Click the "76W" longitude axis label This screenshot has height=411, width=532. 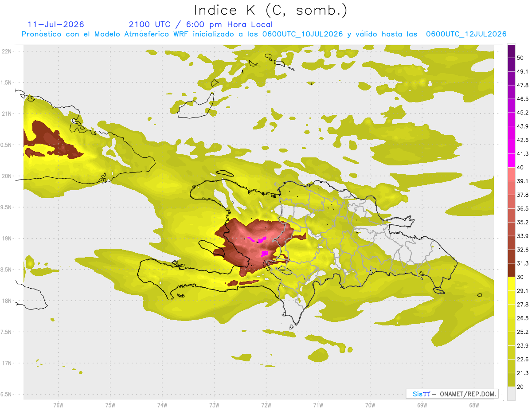tap(58, 405)
